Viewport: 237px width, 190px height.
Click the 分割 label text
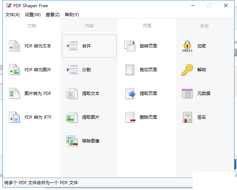coord(86,69)
